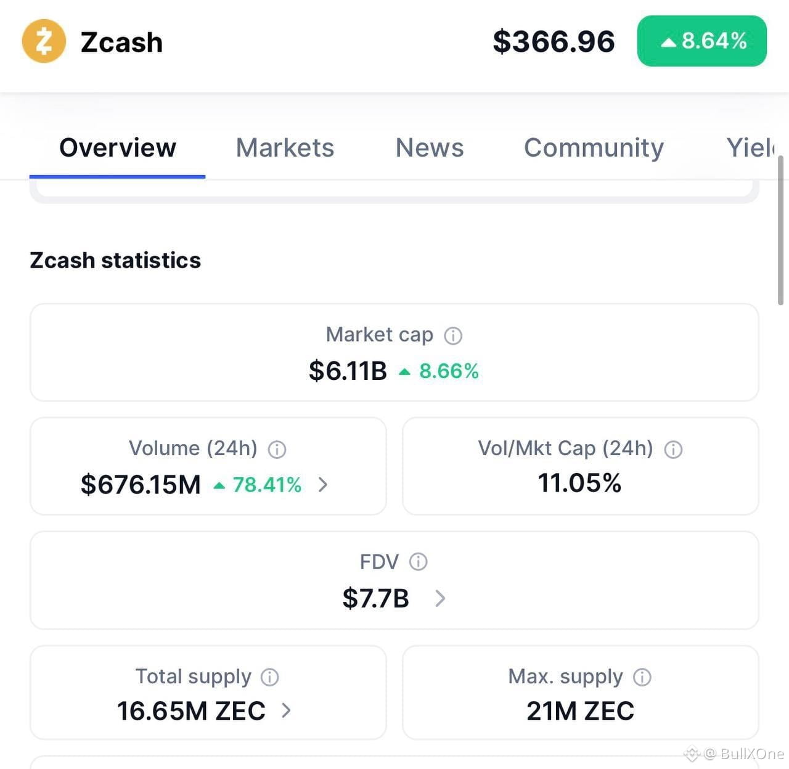Click the Zcash title text
This screenshot has height=769, width=789.
pos(121,43)
